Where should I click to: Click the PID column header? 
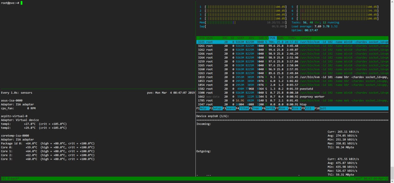[x=202, y=38]
